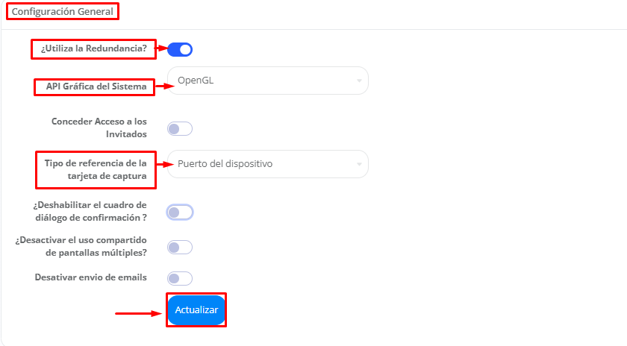Screen dimensions: 627x346
Task: Toggle Deshabilitar cuadro de diálogo de confirmación
Action: pos(180,213)
